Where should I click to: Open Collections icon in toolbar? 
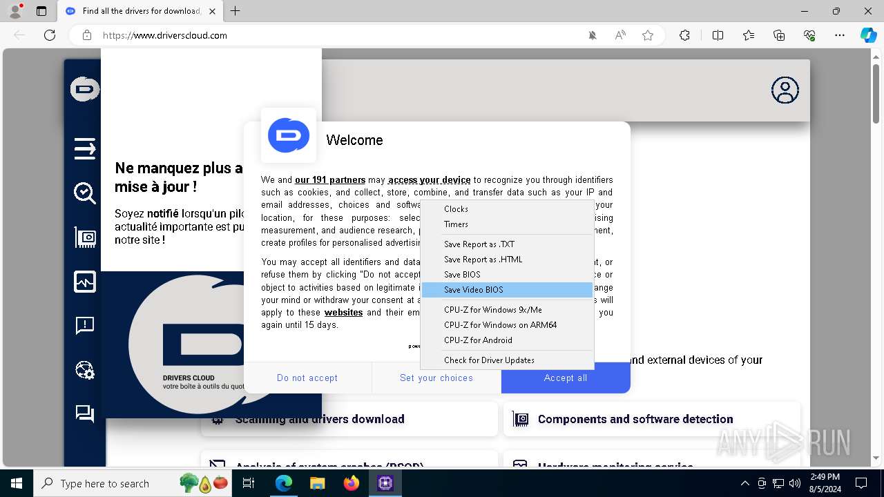click(x=779, y=35)
